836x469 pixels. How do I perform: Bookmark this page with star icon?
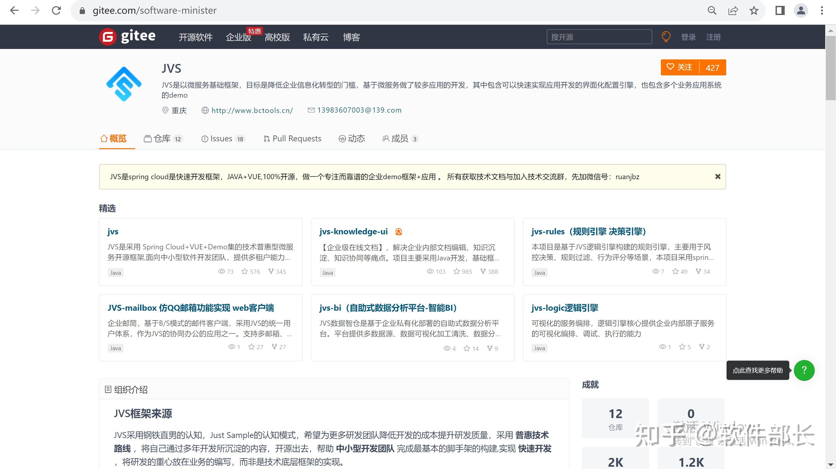[x=754, y=10]
